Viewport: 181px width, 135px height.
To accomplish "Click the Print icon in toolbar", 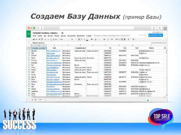I will (34, 39).
